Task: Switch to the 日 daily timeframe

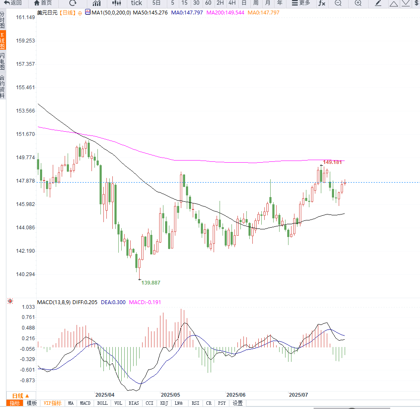Action: (x=244, y=3)
